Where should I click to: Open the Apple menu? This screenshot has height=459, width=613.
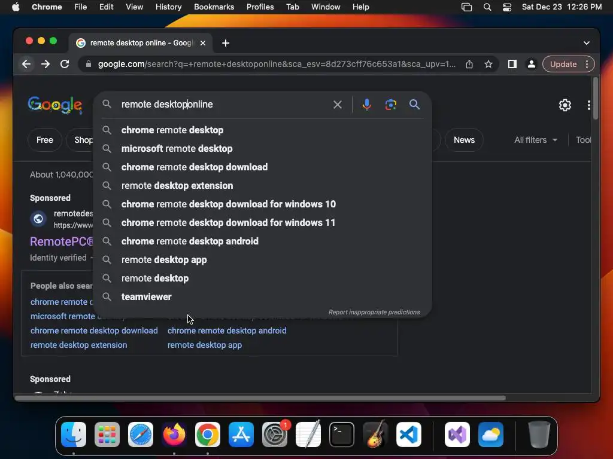[16, 7]
